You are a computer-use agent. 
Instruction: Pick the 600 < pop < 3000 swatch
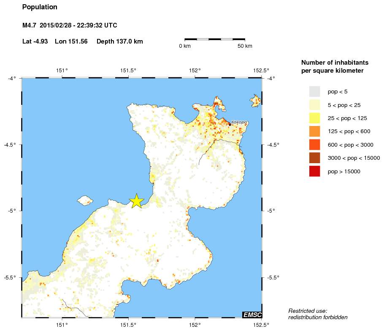pos(314,145)
